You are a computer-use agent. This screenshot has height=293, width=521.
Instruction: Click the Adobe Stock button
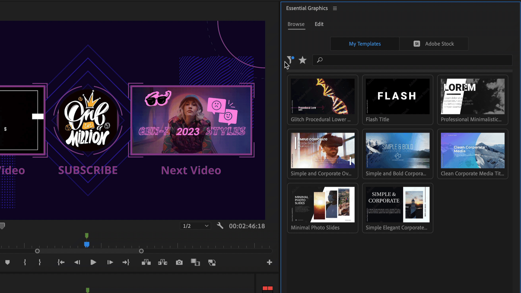[434, 44]
